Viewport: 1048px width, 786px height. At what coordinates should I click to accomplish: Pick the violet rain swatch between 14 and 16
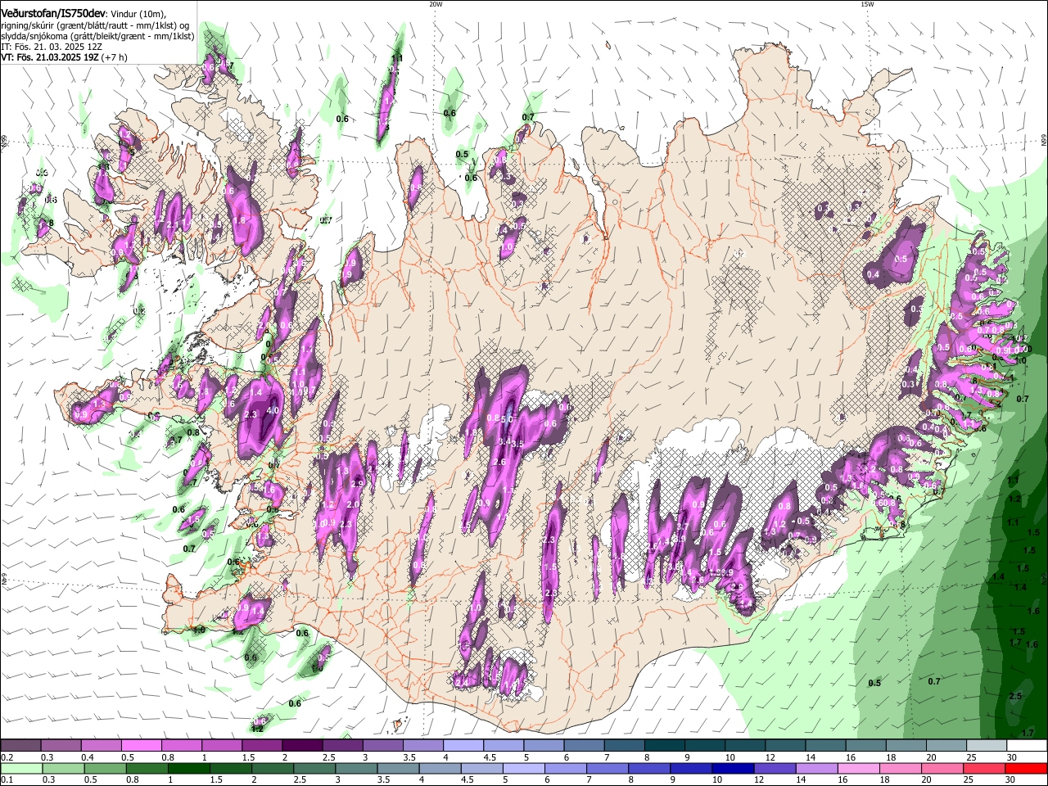click(x=816, y=768)
